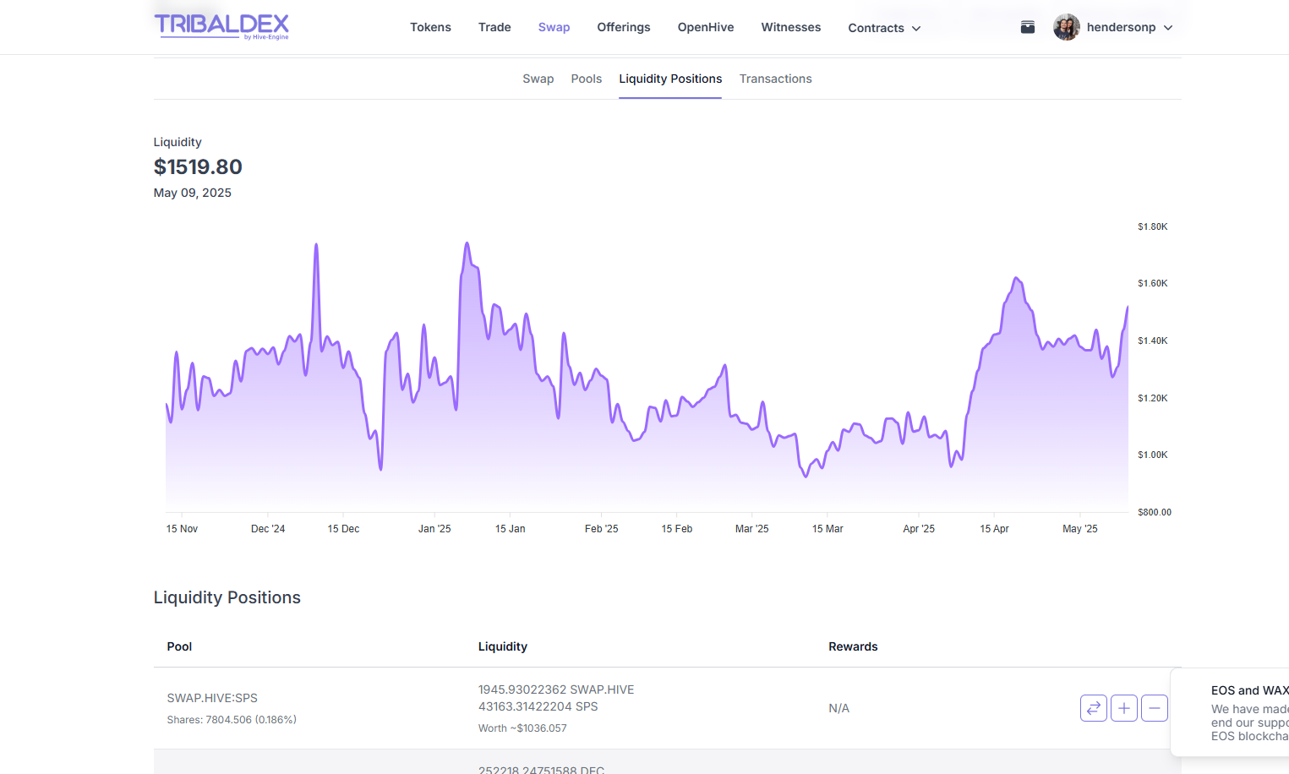Open the Tokens page

pyautogui.click(x=431, y=27)
